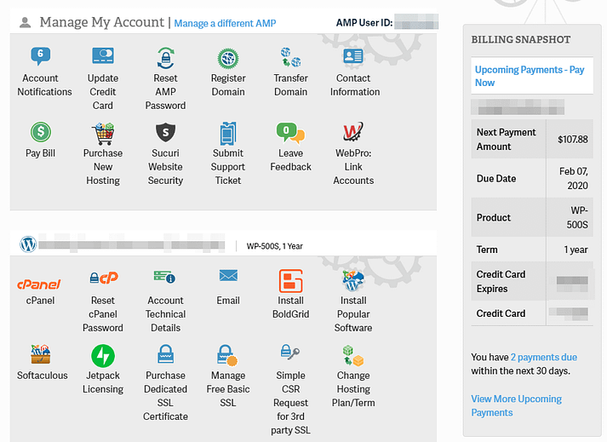Open Change Hosting Plan/Term icon
Screen dimensions: 607x442
[x=353, y=356]
